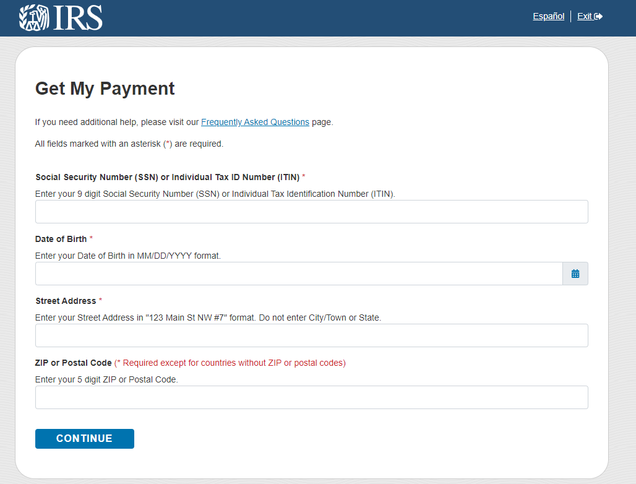
Task: Click into the Date of Birth field
Action: click(298, 274)
